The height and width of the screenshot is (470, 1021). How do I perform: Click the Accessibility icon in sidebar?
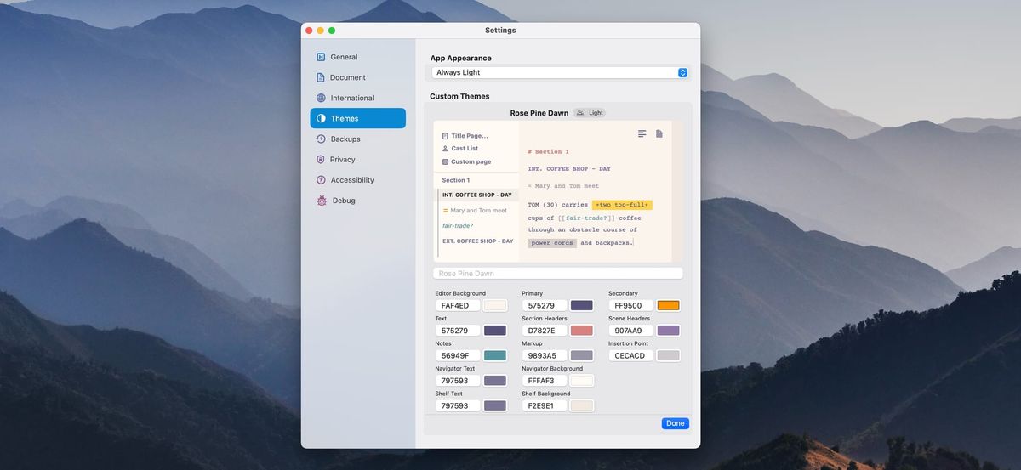click(321, 180)
